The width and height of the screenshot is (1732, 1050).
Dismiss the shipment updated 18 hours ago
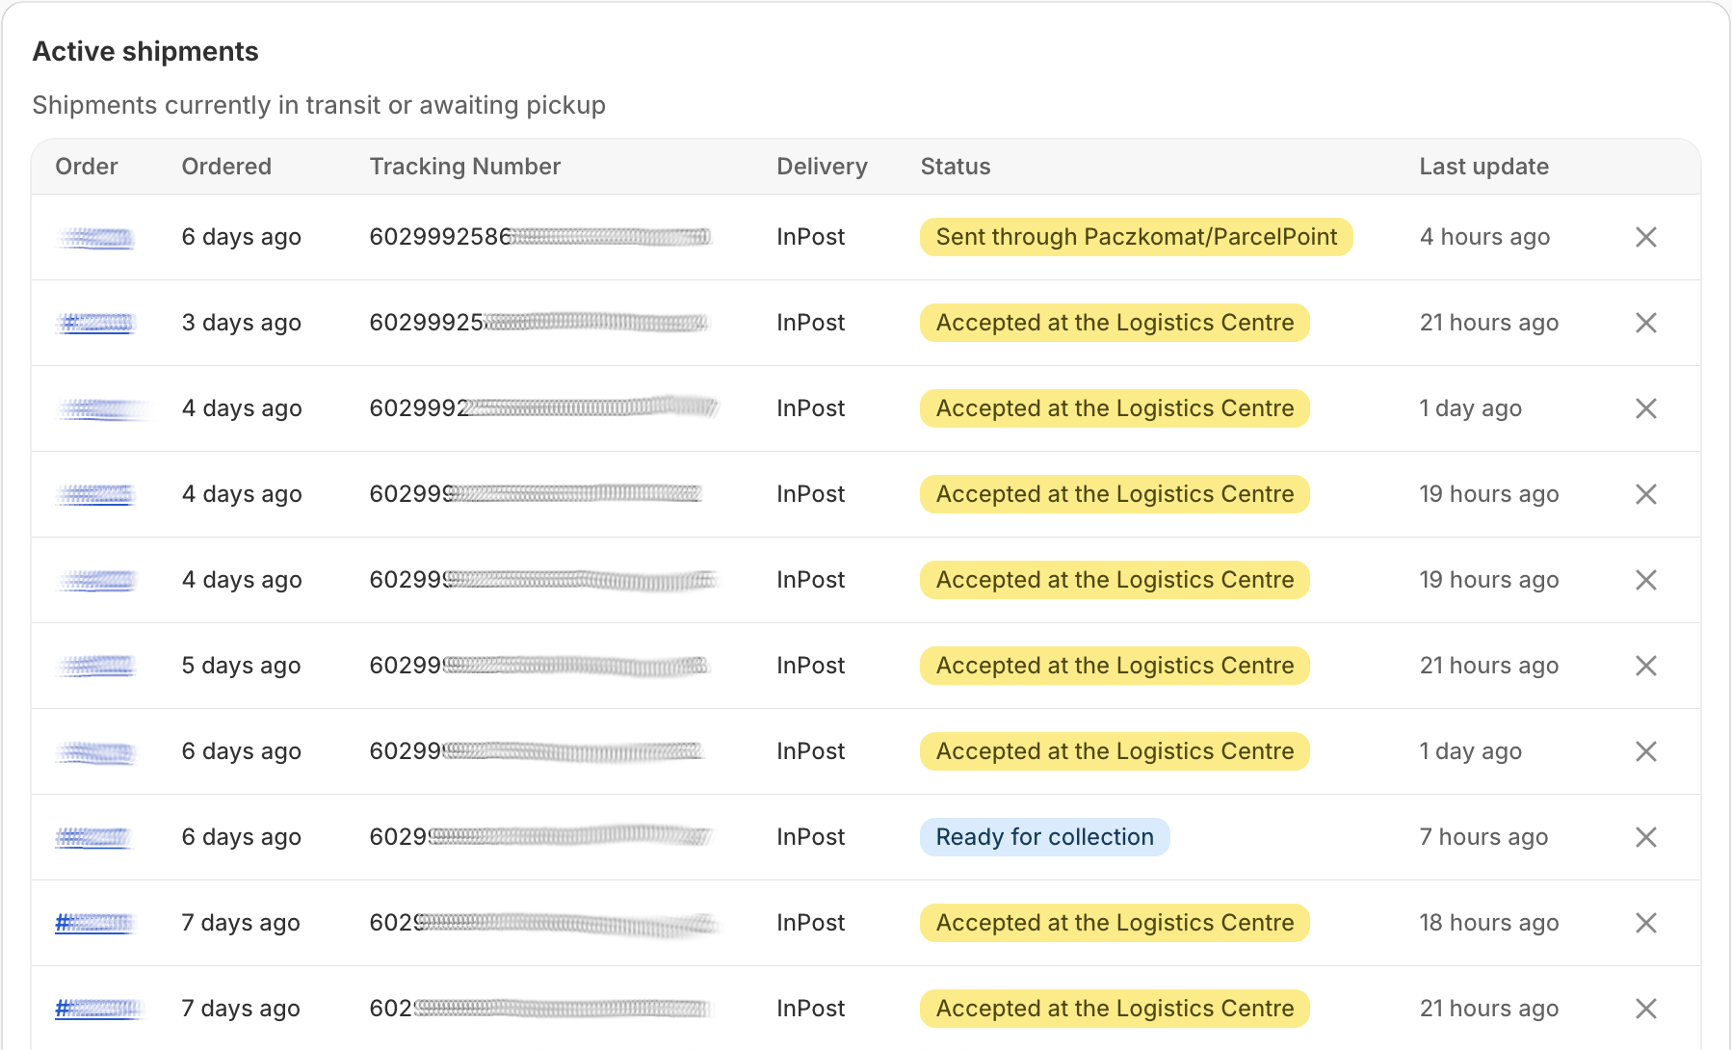point(1645,923)
